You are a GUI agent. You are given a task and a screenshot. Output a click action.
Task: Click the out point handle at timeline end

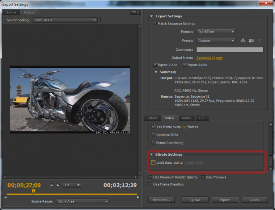pos(137,197)
